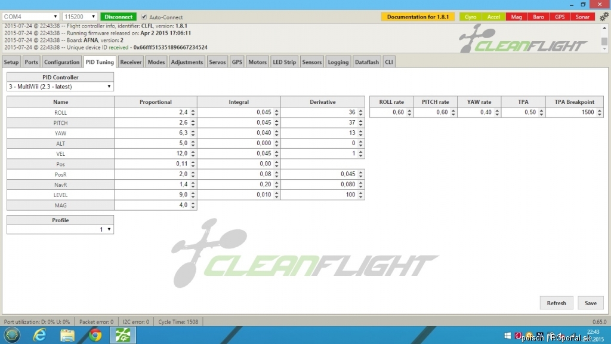Switch to the Ports tab
611x344 pixels.
31,62
